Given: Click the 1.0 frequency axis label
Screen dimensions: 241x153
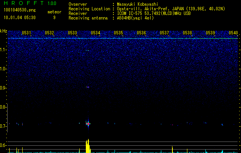Looking at the screenshot, I should point(3,69).
